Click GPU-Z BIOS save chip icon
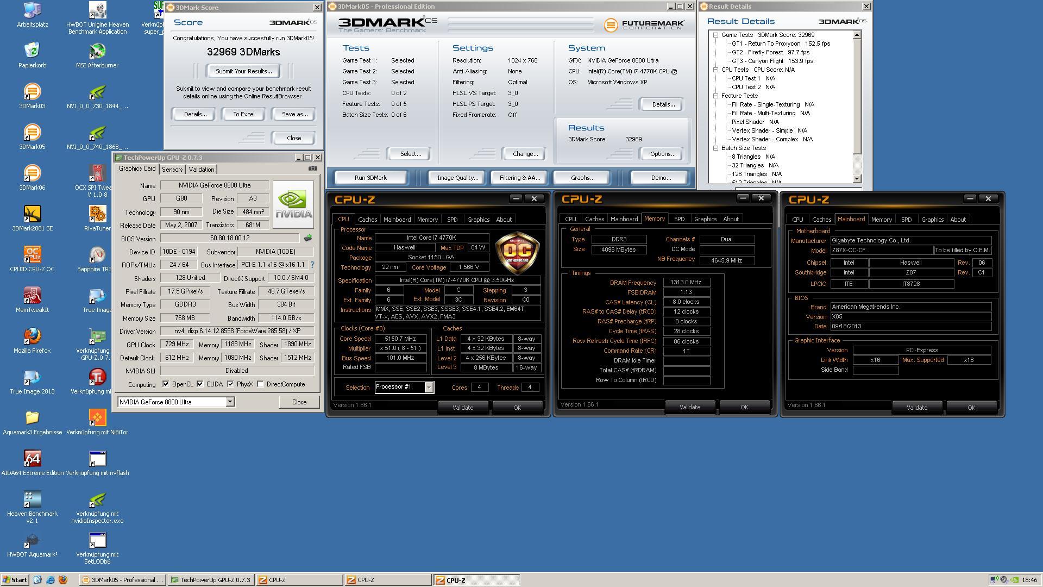The image size is (1043, 587). point(307,238)
